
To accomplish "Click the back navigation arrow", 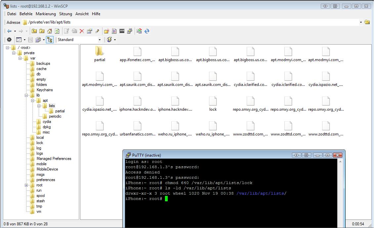I will [9, 31].
